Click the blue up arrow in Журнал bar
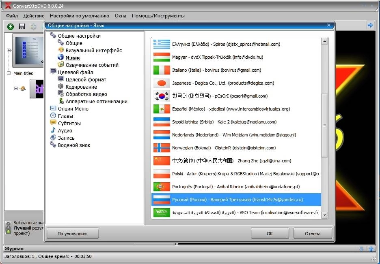This screenshot has height=264, width=380. pyautogui.click(x=371, y=249)
